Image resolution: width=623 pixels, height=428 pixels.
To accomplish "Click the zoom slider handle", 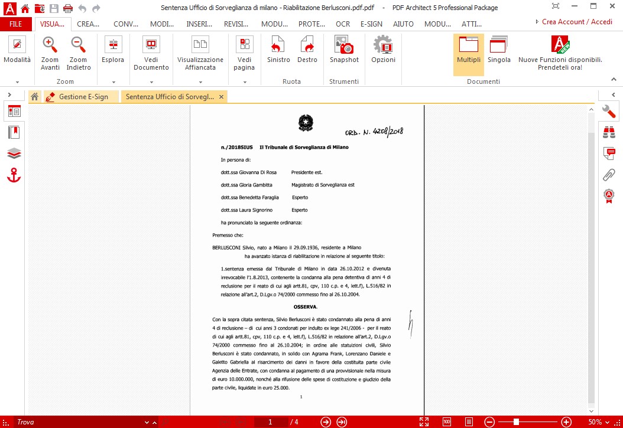I will 516,422.
